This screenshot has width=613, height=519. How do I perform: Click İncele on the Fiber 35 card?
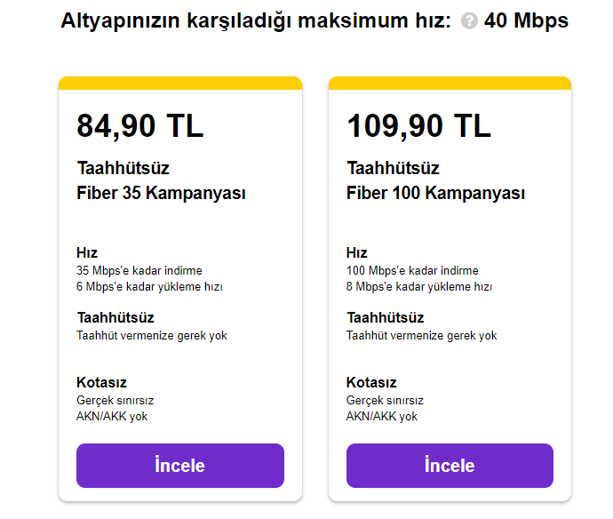coord(180,466)
